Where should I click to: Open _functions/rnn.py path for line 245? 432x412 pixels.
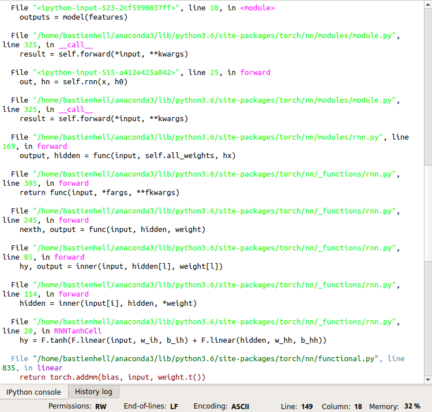pos(213,211)
